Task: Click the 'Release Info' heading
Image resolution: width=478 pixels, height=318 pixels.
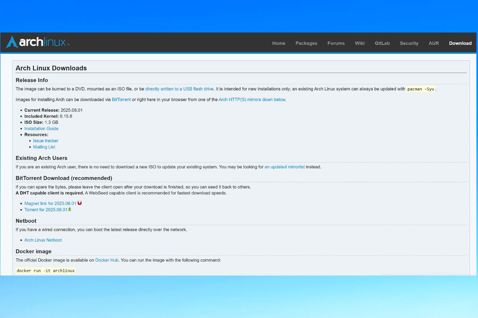Action: pyautogui.click(x=32, y=80)
